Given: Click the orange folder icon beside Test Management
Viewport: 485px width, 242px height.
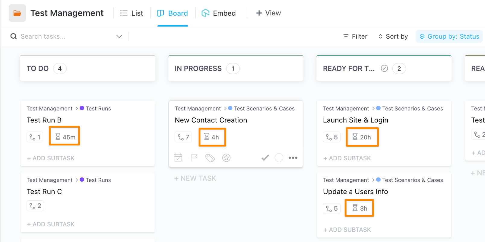Looking at the screenshot, I should pos(17,13).
